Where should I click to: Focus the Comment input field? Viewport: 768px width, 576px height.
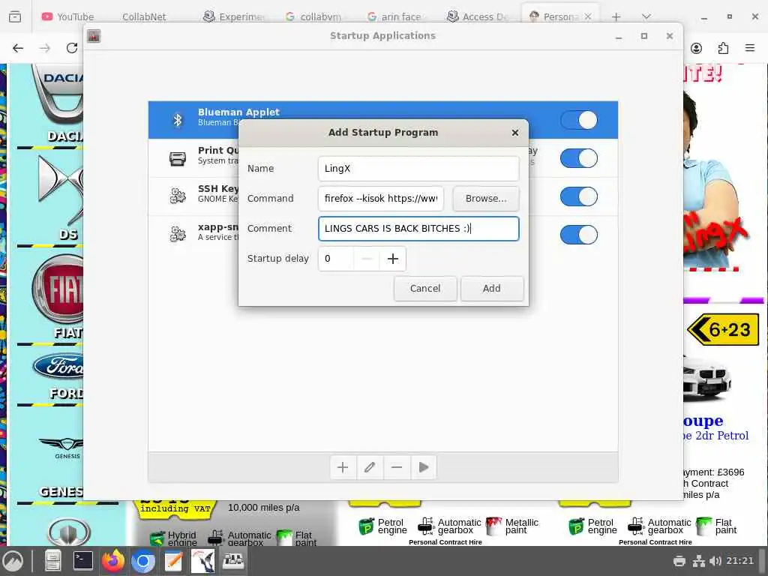[418, 229]
